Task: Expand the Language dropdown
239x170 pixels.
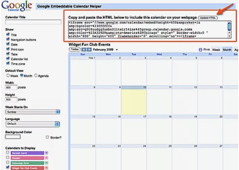Action: point(32,124)
